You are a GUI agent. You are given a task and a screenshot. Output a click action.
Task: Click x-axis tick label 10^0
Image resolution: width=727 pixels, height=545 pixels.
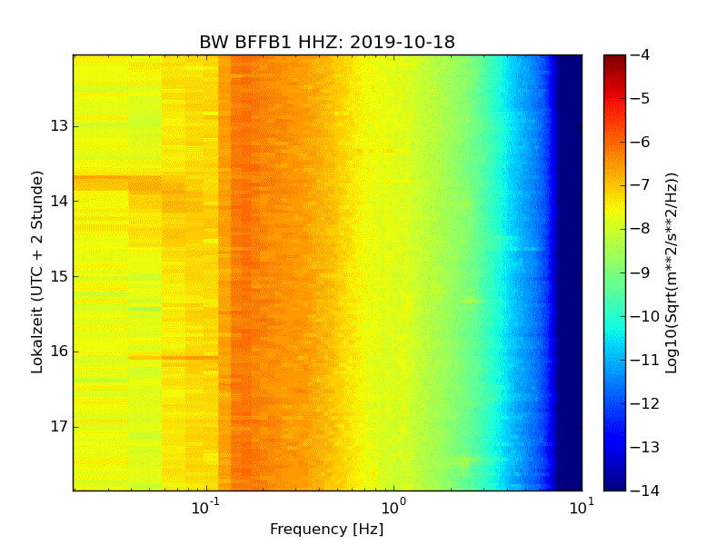point(393,507)
